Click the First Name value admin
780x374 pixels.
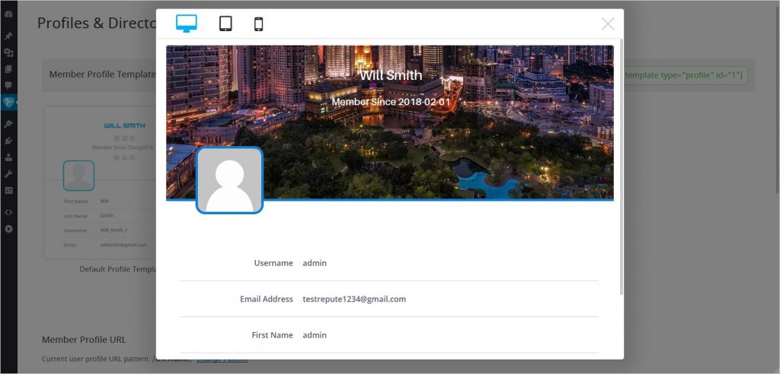point(315,334)
